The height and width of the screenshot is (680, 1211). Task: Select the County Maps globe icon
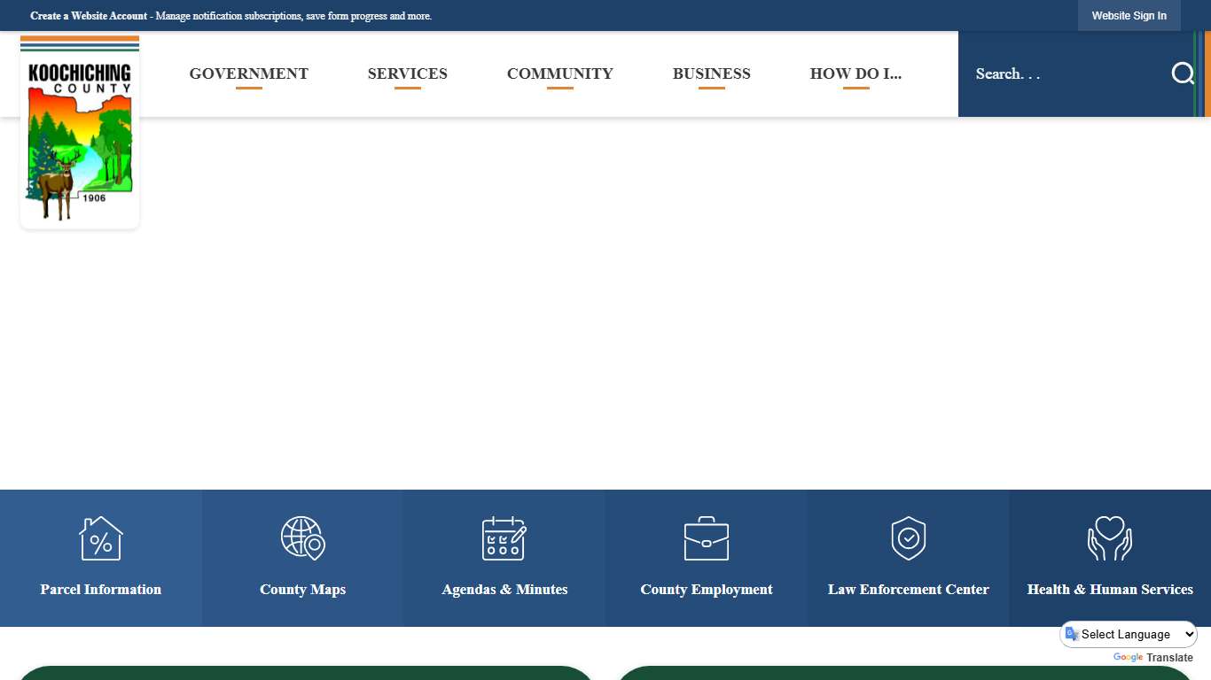tap(302, 537)
